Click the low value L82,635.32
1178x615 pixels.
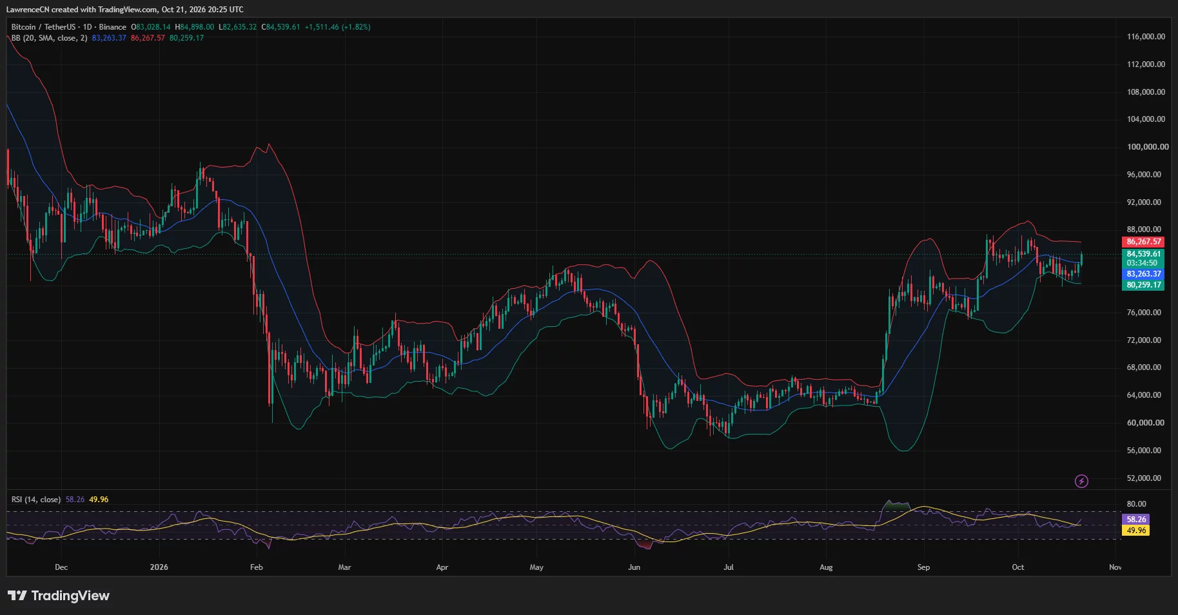click(237, 27)
